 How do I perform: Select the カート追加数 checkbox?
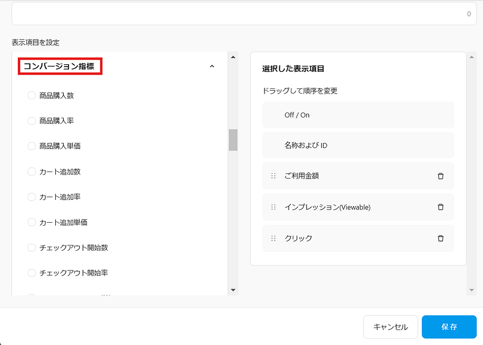pyautogui.click(x=32, y=172)
